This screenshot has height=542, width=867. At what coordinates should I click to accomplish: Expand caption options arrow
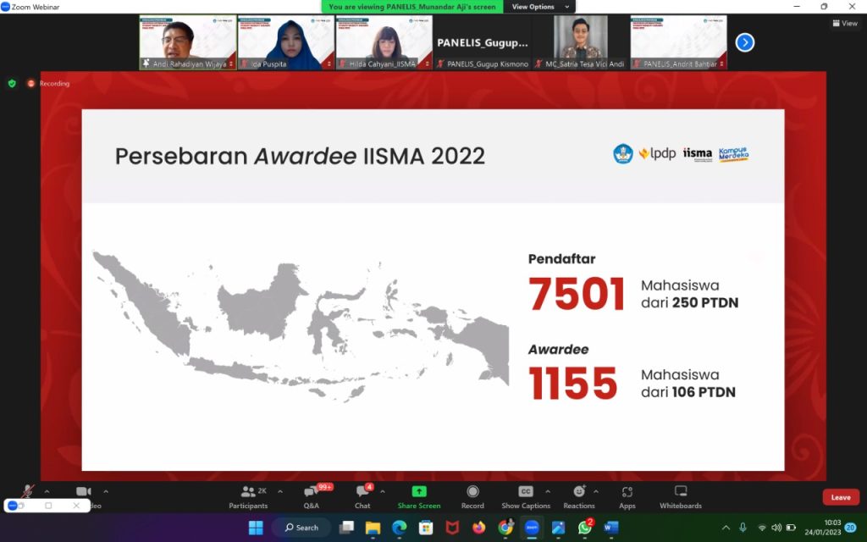click(x=548, y=491)
